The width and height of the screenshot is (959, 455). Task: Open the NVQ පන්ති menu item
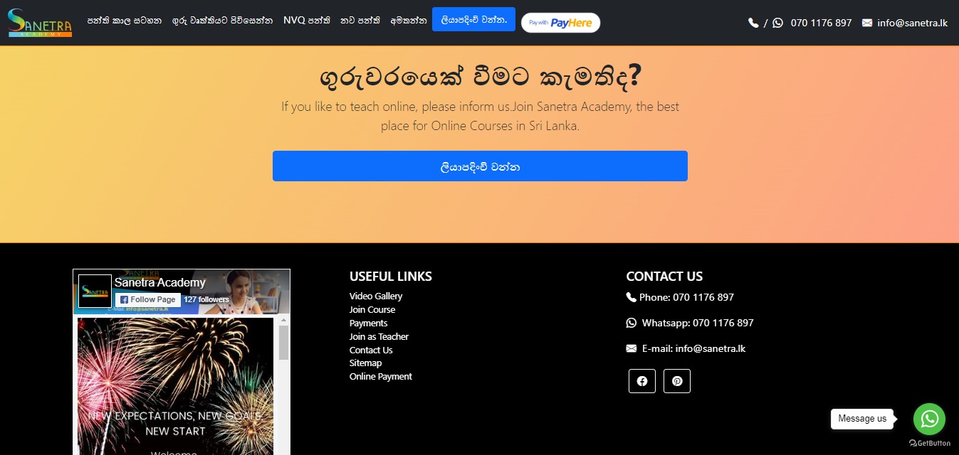307,21
